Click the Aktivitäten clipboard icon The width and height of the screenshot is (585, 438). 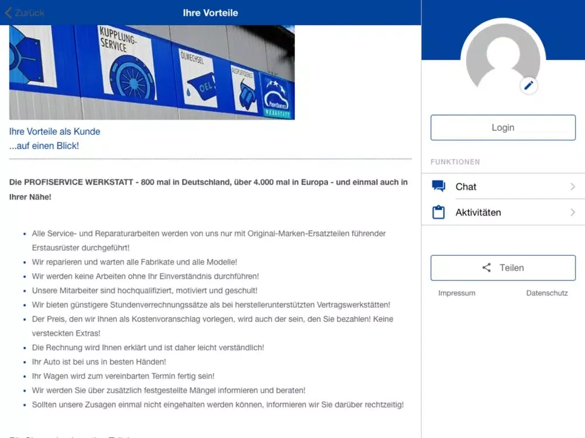(x=438, y=213)
